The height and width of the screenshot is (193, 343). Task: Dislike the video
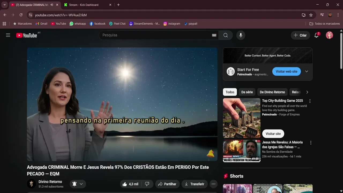[147, 184]
